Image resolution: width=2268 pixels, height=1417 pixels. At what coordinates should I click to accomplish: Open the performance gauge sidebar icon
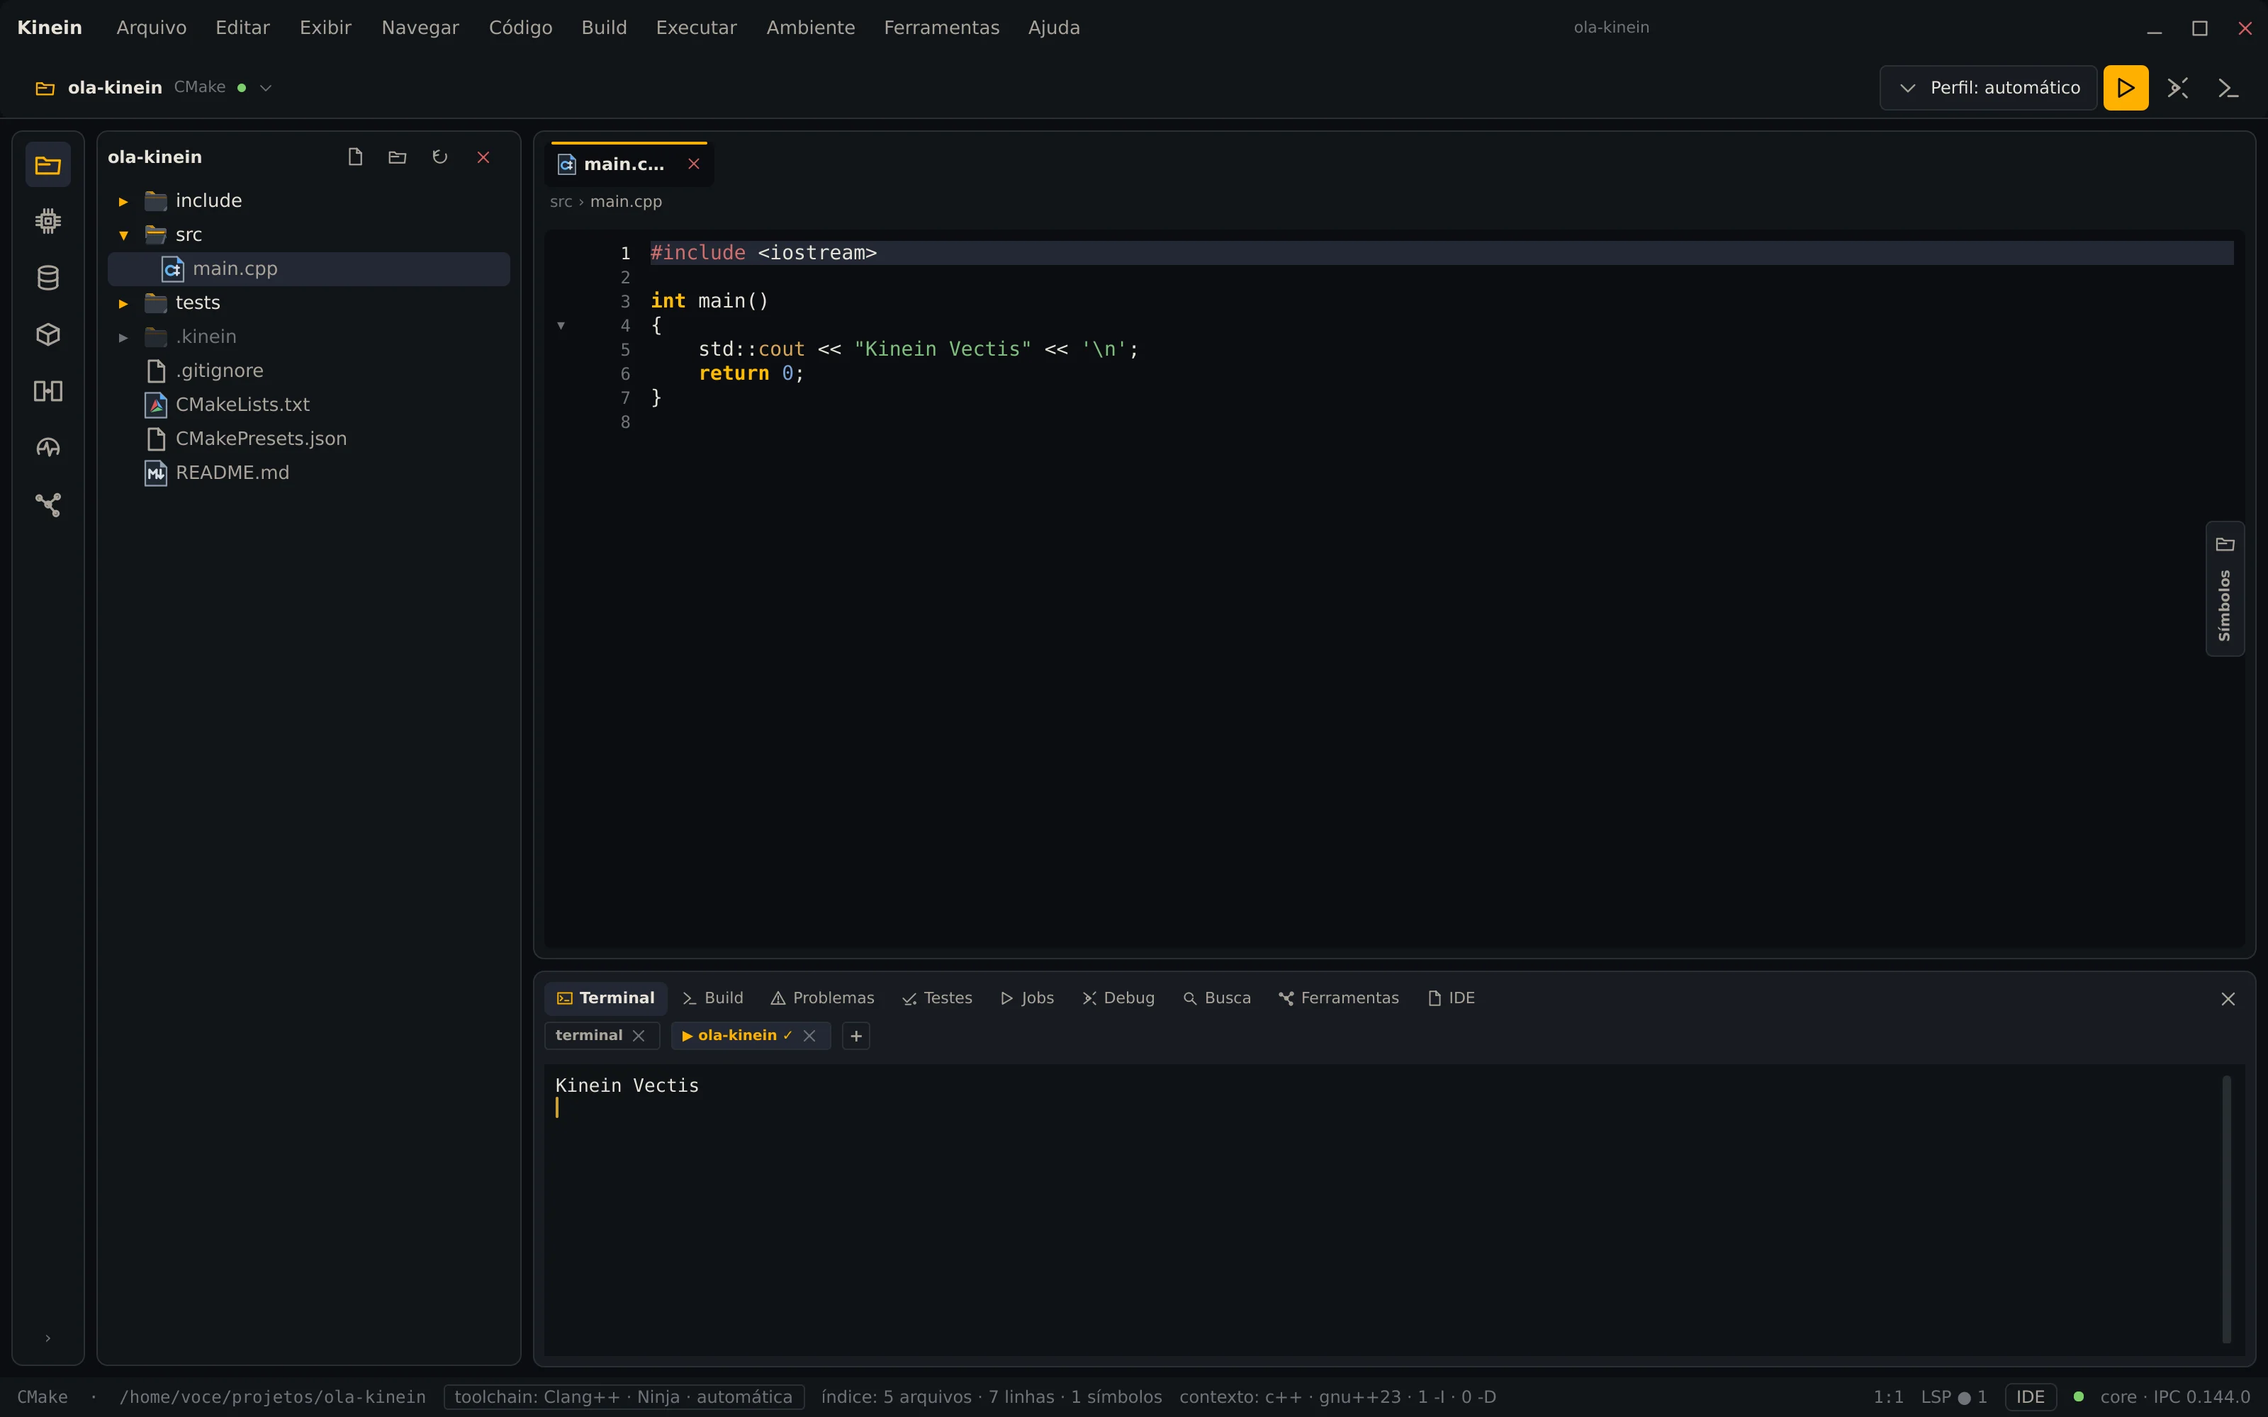click(x=47, y=448)
